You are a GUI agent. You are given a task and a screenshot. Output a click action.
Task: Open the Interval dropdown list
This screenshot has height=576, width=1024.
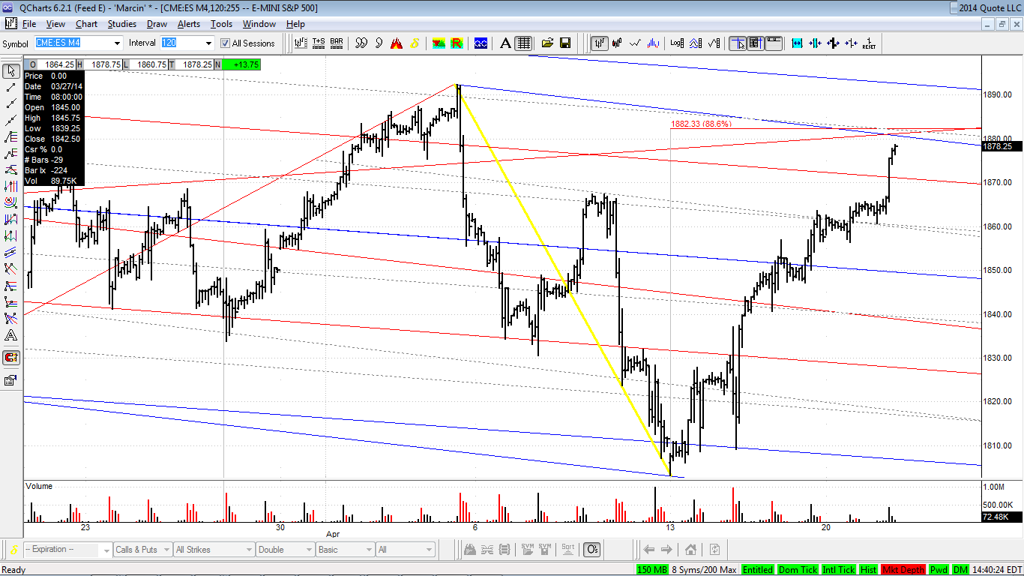(x=208, y=43)
